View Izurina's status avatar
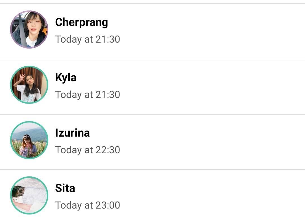 tap(29, 140)
